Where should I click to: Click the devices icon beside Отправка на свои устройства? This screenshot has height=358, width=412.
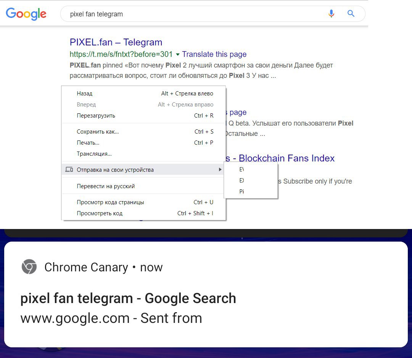(69, 169)
